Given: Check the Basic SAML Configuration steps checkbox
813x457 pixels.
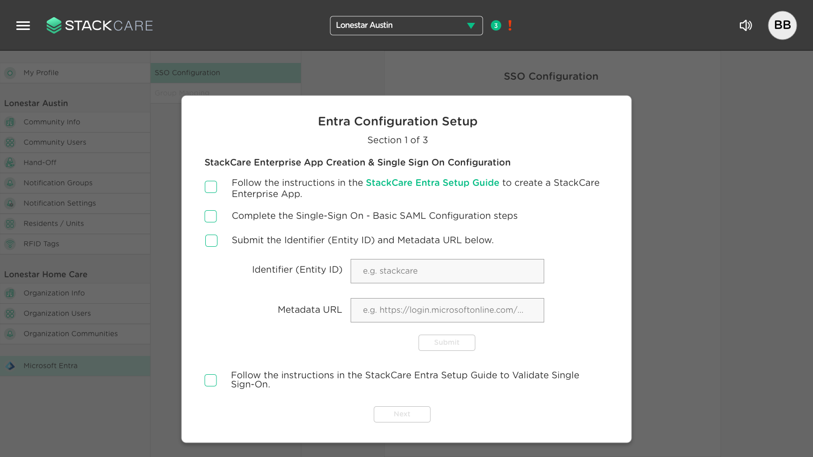Looking at the screenshot, I should pyautogui.click(x=211, y=216).
